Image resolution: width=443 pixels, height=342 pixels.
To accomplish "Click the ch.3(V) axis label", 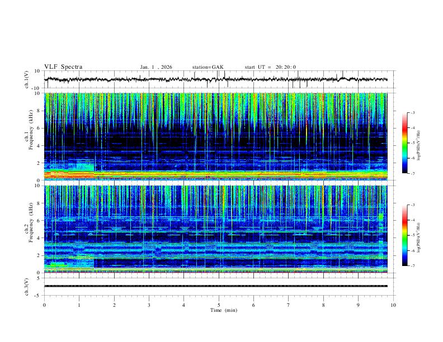I will tap(26, 287).
